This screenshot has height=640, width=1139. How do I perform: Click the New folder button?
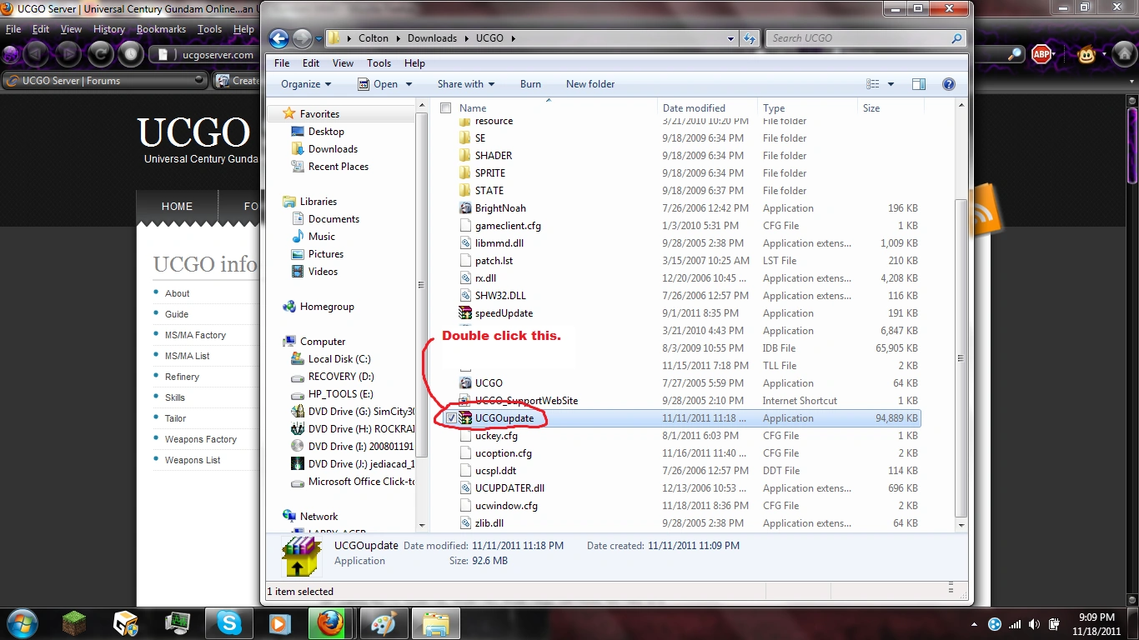point(590,84)
